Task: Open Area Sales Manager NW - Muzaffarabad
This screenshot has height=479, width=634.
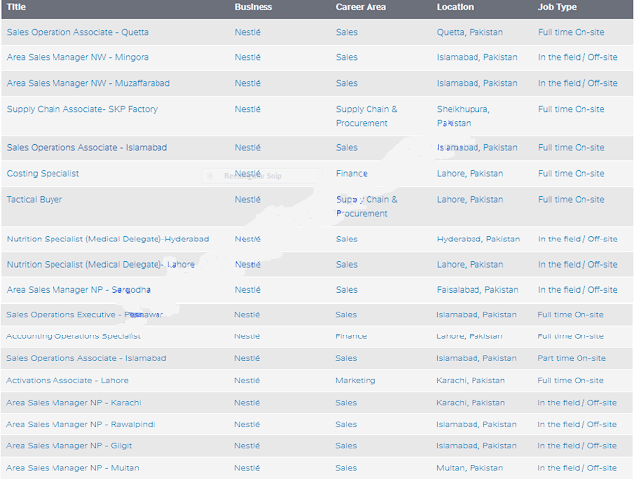Action: (x=88, y=83)
